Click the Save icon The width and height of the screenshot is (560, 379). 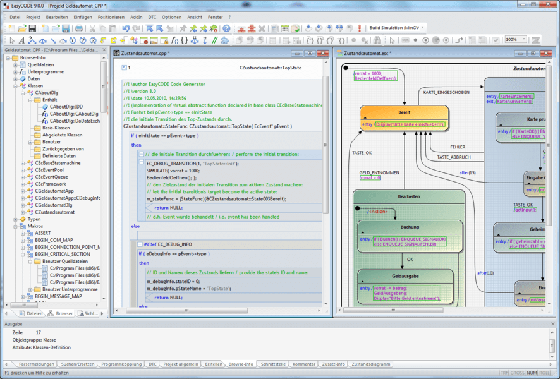tap(33, 27)
